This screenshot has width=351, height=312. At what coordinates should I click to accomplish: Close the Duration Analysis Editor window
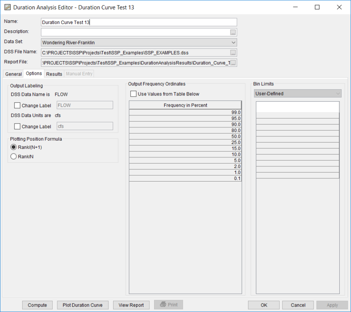pos(339,7)
